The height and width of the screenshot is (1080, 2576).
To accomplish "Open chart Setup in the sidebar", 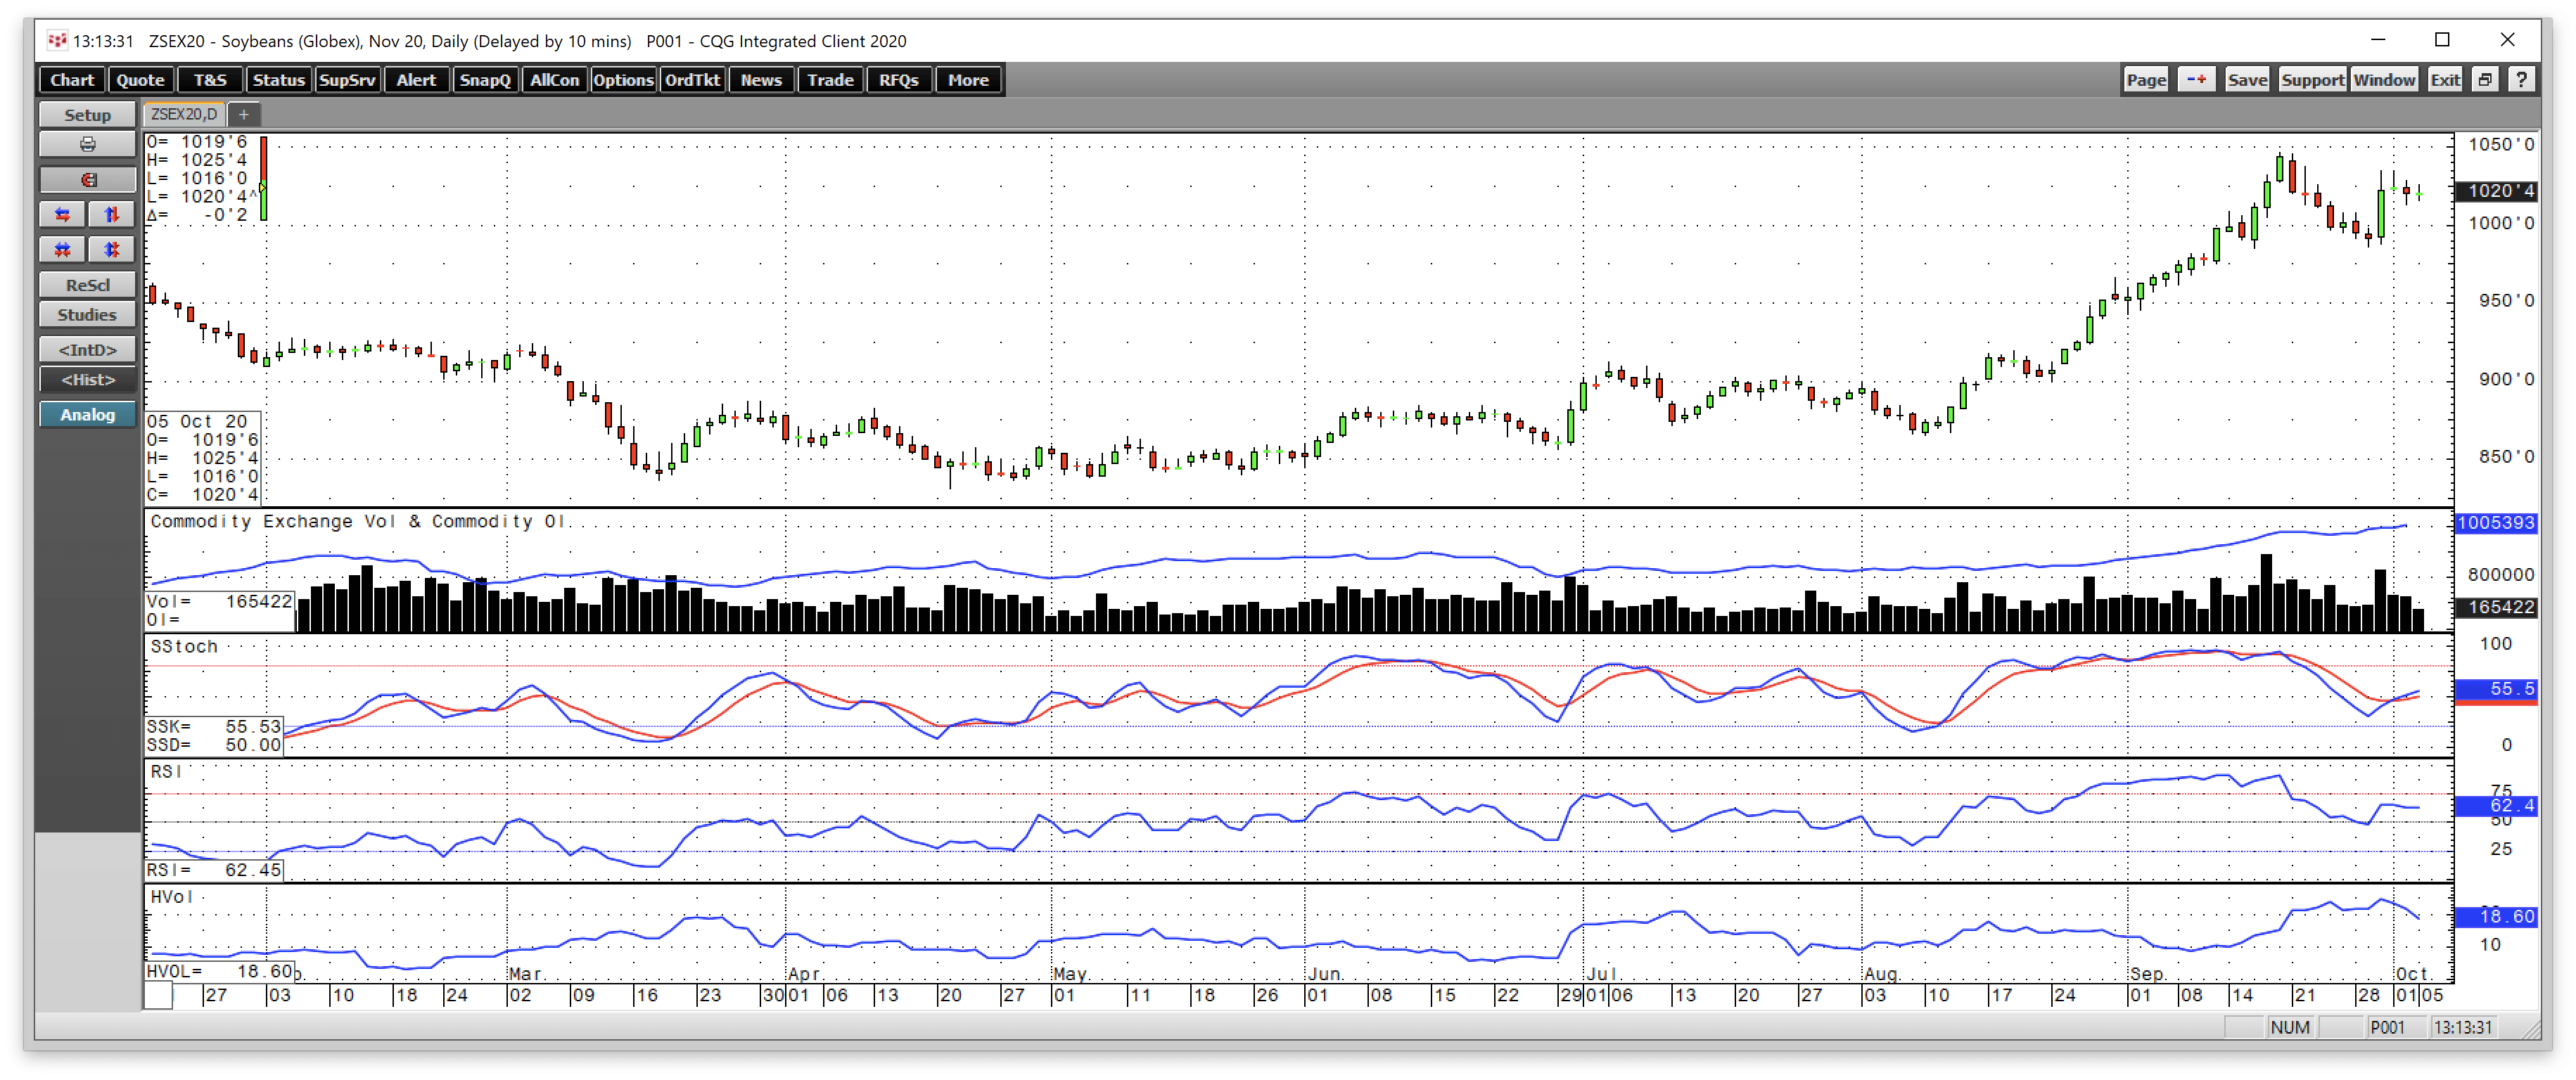I will pyautogui.click(x=88, y=115).
